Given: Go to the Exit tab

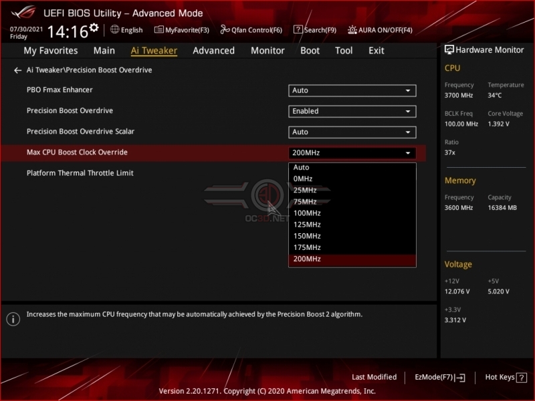Looking at the screenshot, I should [377, 51].
